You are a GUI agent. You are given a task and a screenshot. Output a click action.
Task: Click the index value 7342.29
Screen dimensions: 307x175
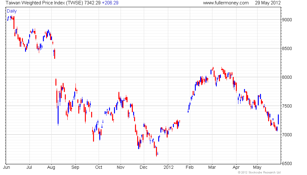[x=92, y=3]
